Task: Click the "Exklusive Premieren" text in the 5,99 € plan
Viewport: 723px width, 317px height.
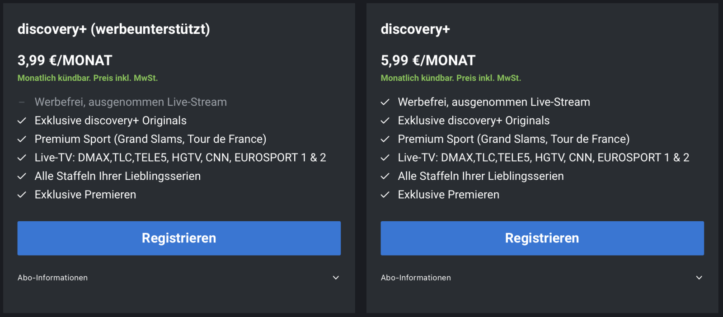Action: coord(448,195)
